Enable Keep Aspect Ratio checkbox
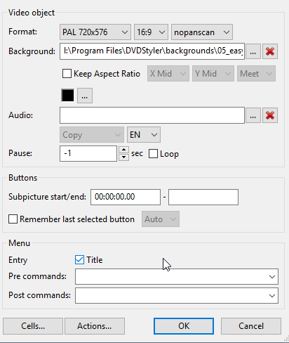 coord(67,74)
